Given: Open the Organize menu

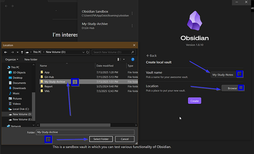Looking at the screenshot, I should click(12, 60).
